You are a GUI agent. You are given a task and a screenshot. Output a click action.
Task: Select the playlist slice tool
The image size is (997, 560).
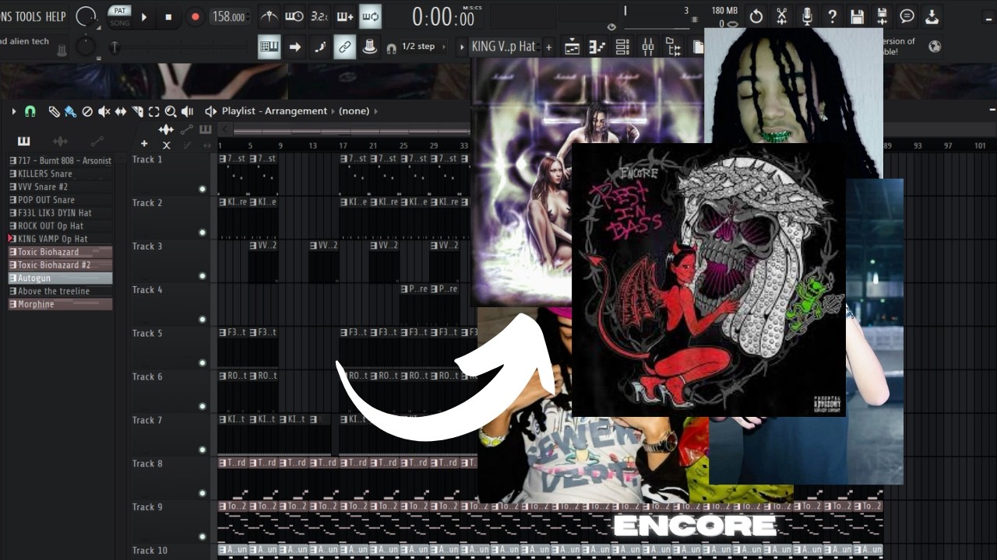click(137, 111)
